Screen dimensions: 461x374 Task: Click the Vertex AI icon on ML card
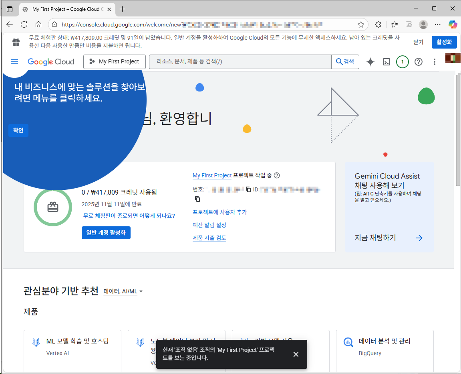tap(36, 342)
